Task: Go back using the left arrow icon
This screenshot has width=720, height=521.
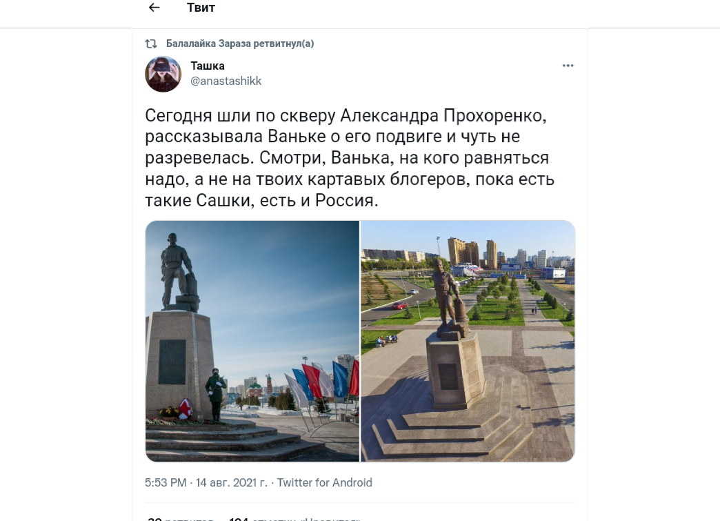Action: (154, 8)
